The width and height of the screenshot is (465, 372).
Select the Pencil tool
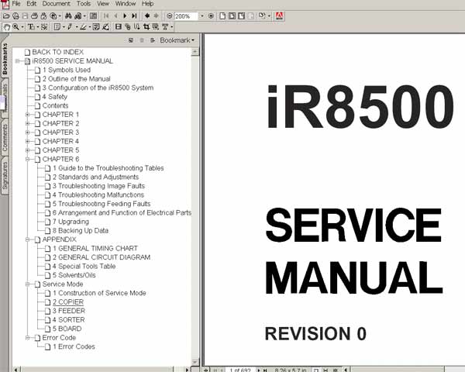[70, 27]
